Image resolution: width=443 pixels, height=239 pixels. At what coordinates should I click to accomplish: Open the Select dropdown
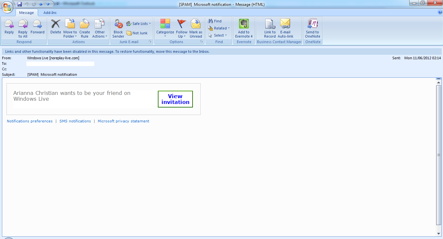(x=218, y=35)
